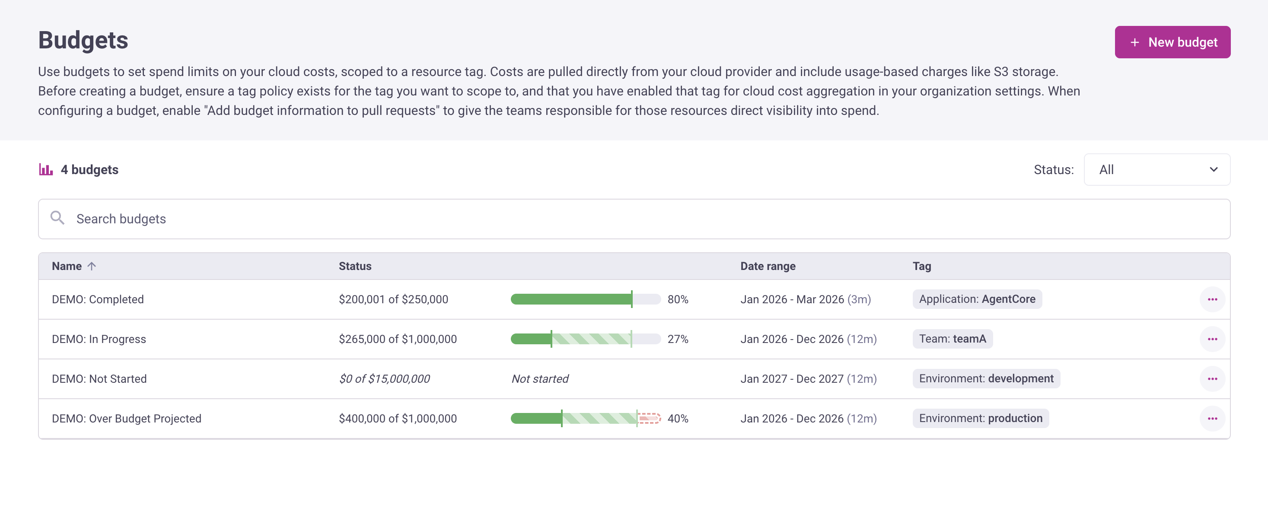Open the DEMO: Completed budget row
1268x508 pixels.
[x=98, y=299]
